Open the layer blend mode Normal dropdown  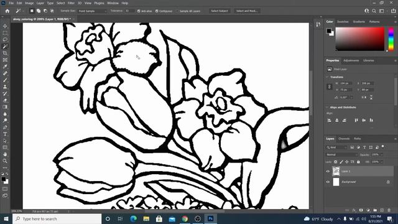pos(341,155)
